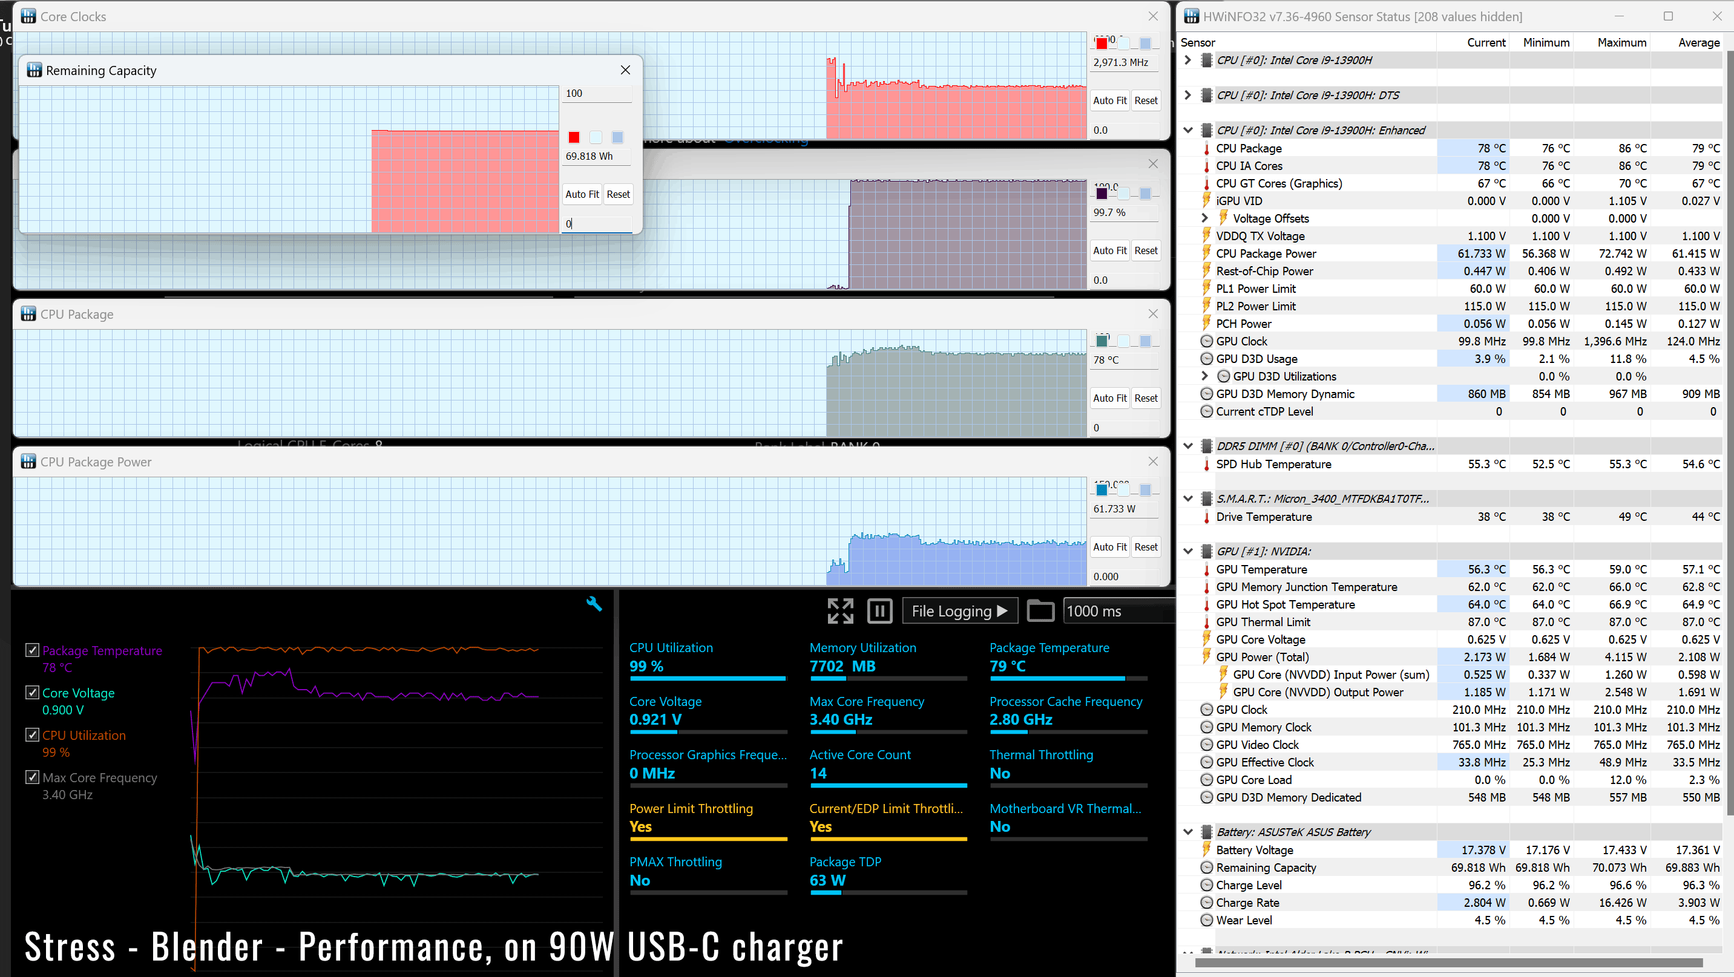Expand the Intel Core i9-13900H: DTS node
Viewport: 1734px width, 977px height.
1188,95
